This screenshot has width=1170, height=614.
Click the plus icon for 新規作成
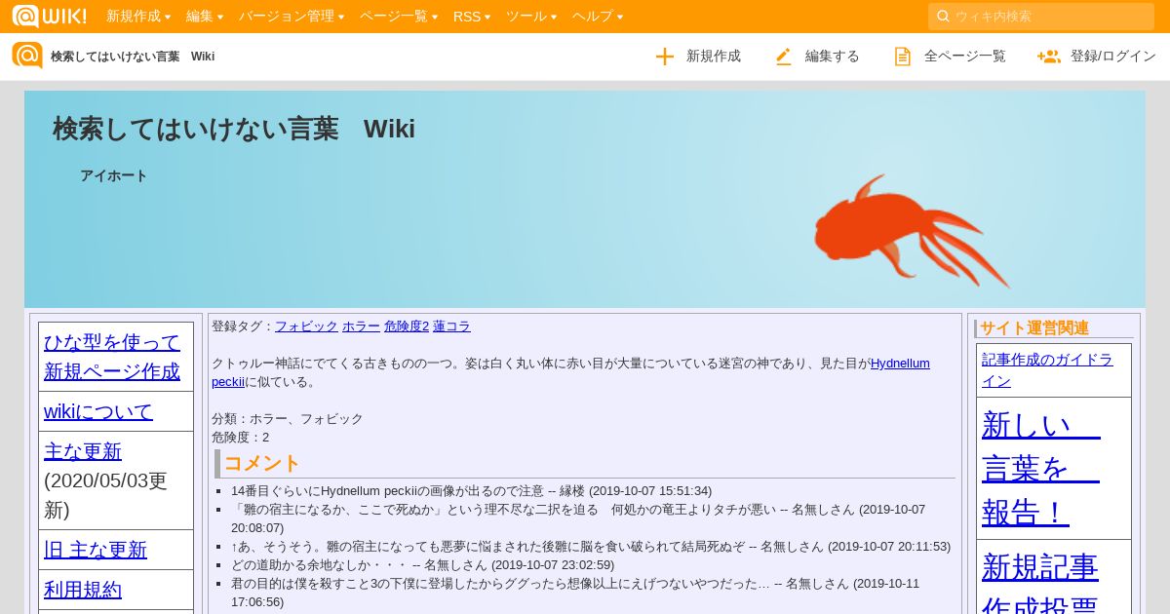pyautogui.click(x=665, y=57)
